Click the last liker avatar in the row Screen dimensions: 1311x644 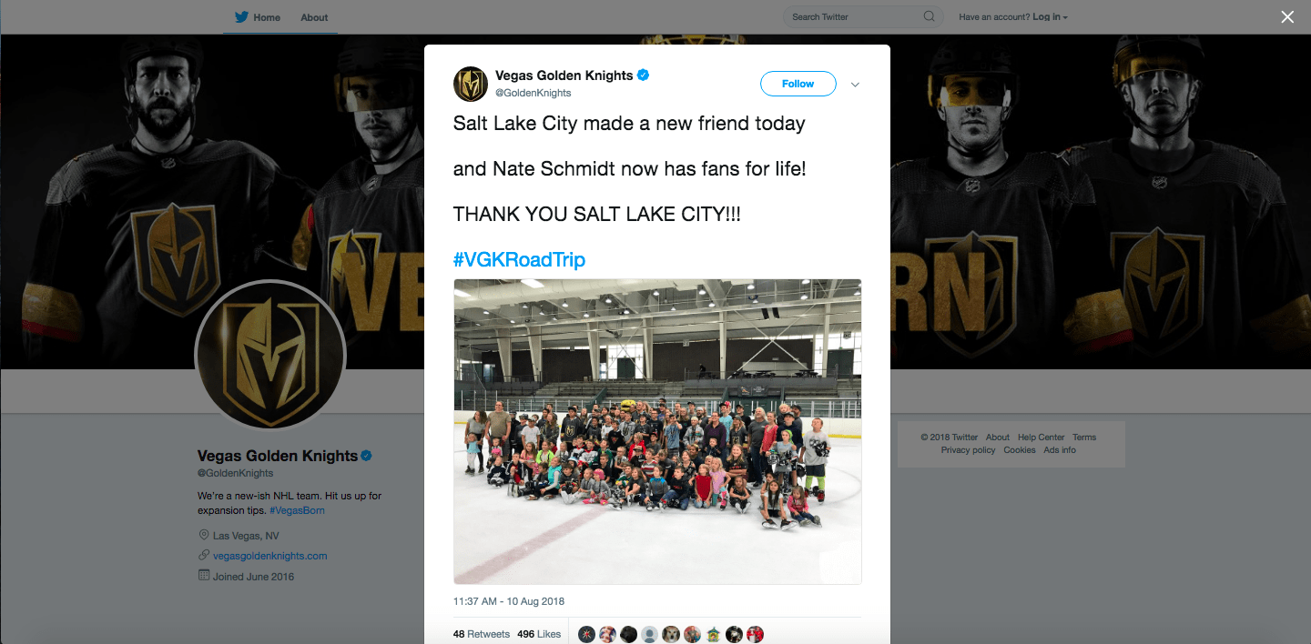755,634
